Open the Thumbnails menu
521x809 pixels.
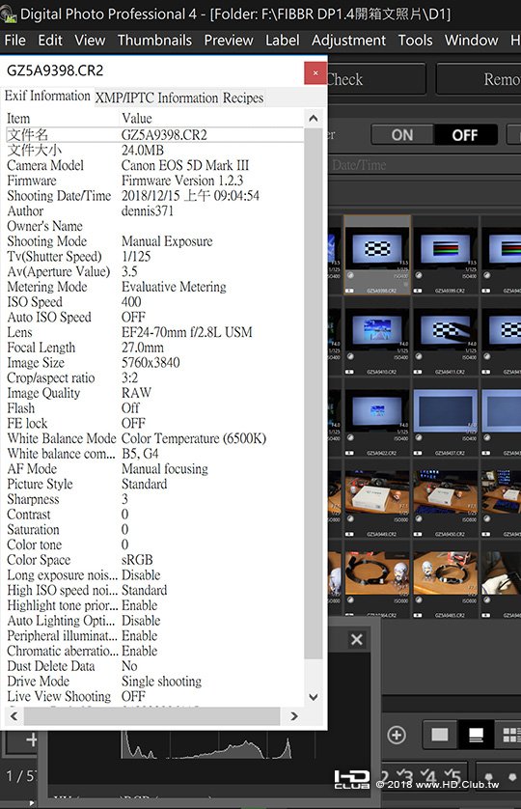click(x=154, y=41)
